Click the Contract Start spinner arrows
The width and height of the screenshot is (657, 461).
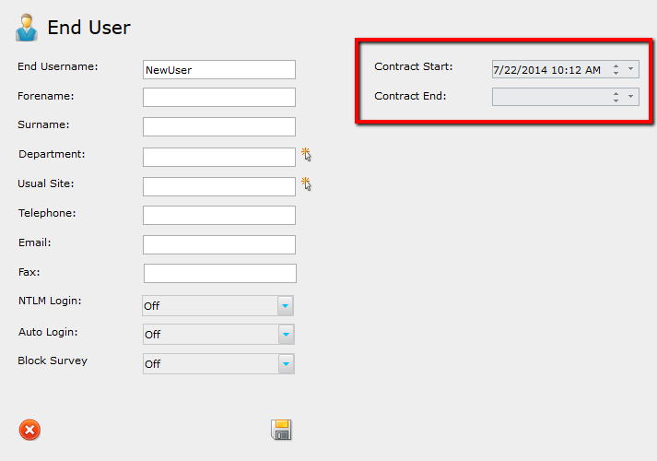click(x=616, y=69)
